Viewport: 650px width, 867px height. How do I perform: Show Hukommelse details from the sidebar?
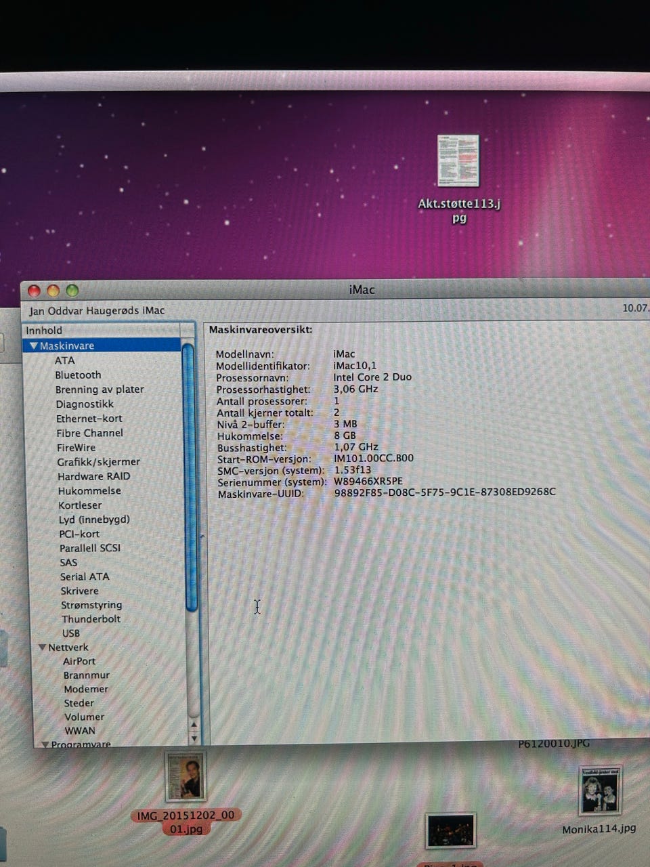pos(89,490)
